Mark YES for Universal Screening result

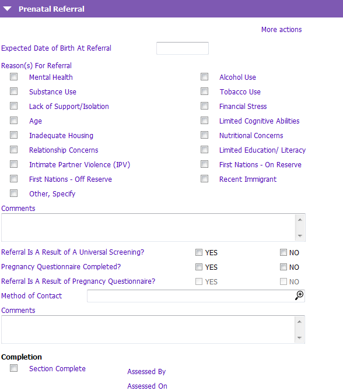pos(199,252)
